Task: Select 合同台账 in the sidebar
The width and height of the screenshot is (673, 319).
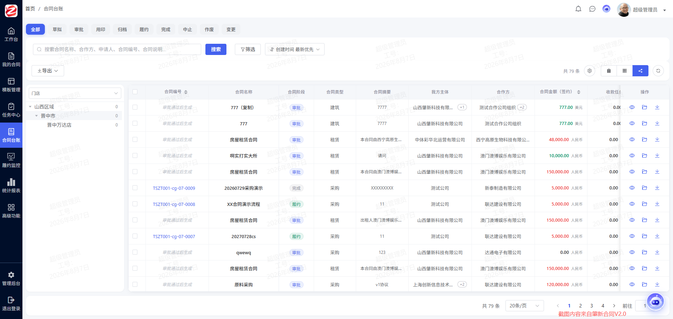Action: 11,135
